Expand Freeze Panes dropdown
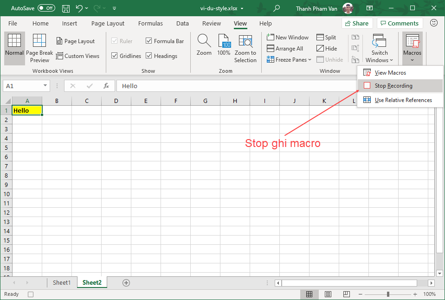The width and height of the screenshot is (445, 300). (310, 59)
